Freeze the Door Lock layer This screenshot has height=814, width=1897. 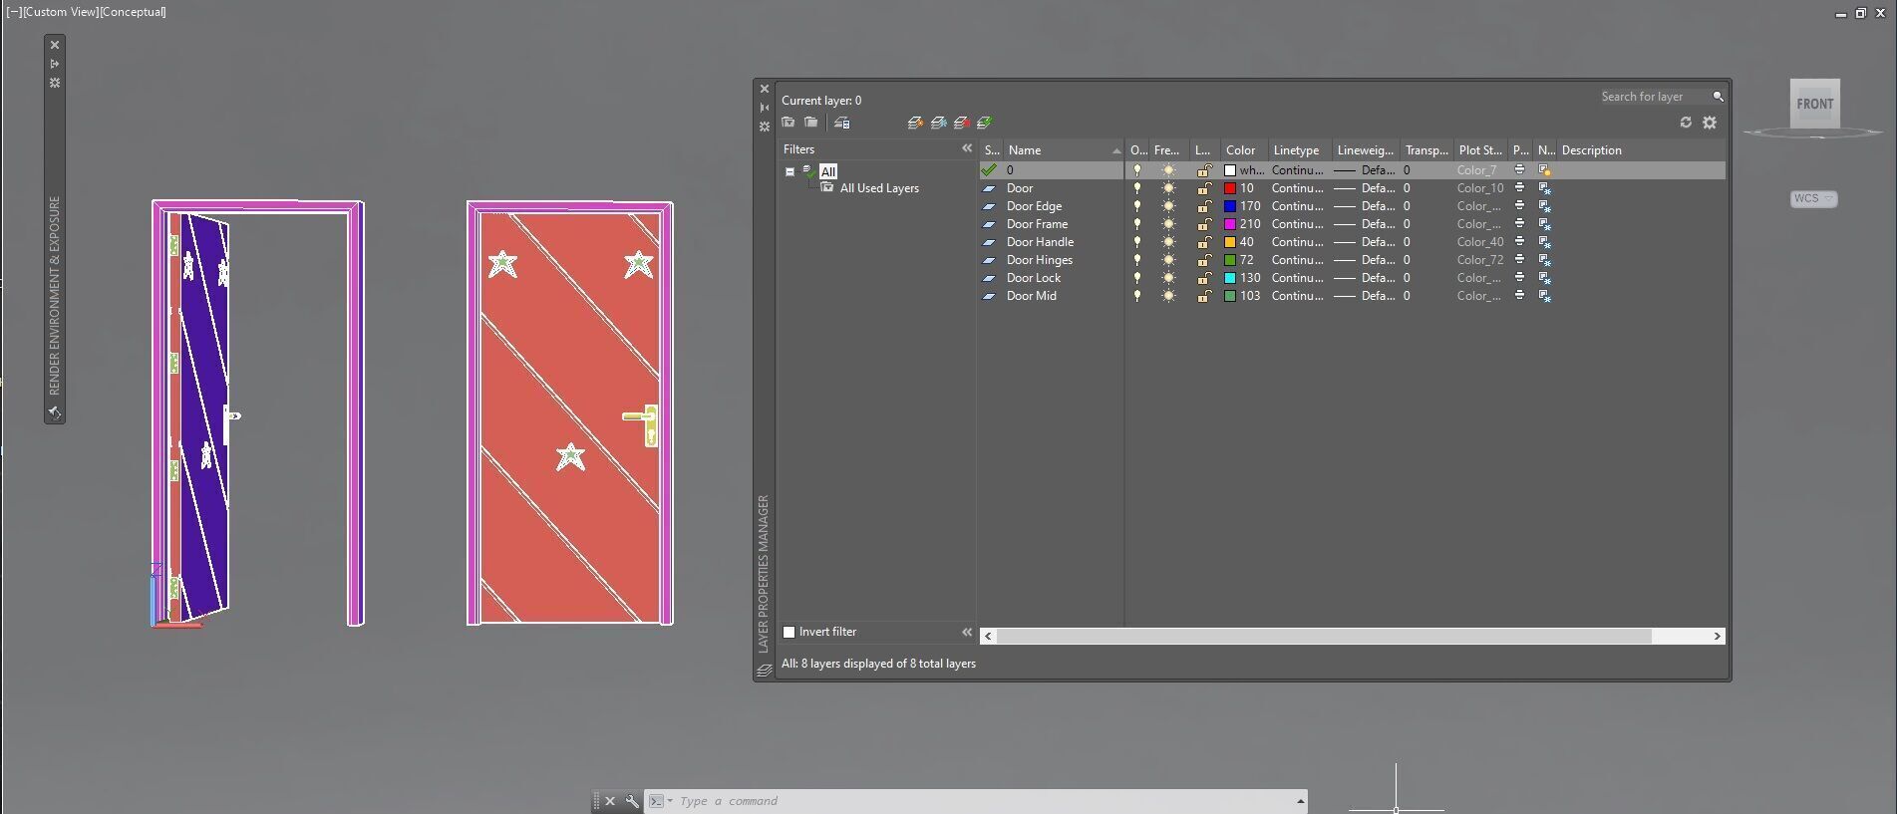[x=1168, y=278]
